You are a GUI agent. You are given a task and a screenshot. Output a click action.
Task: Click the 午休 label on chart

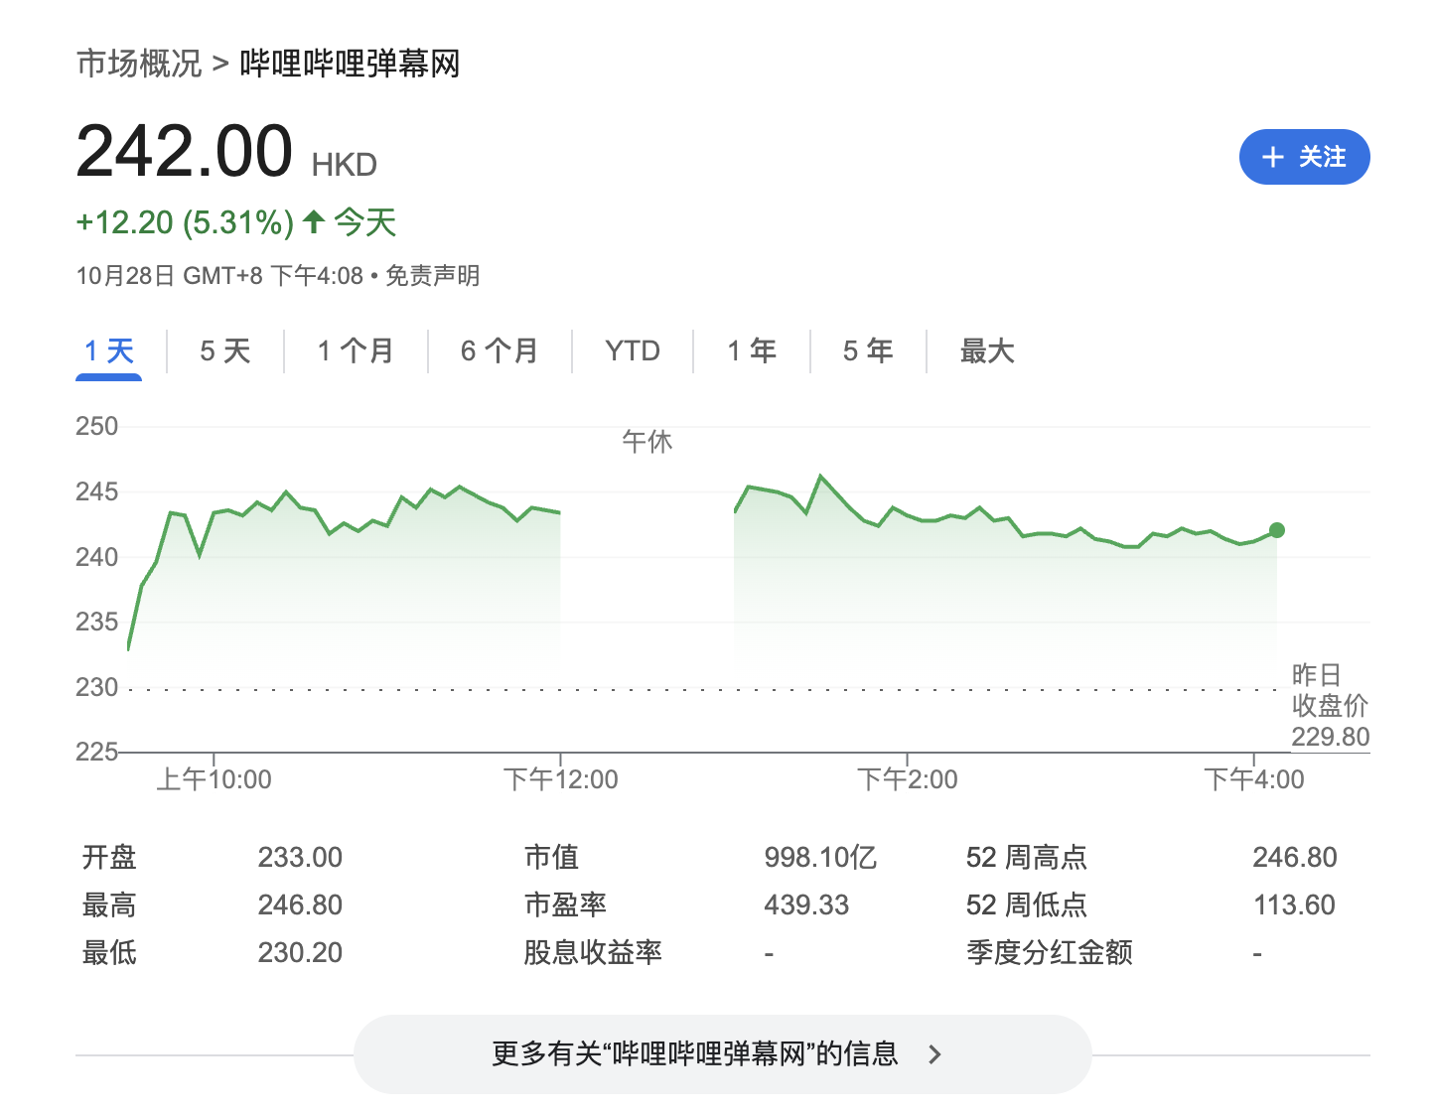[x=646, y=441]
